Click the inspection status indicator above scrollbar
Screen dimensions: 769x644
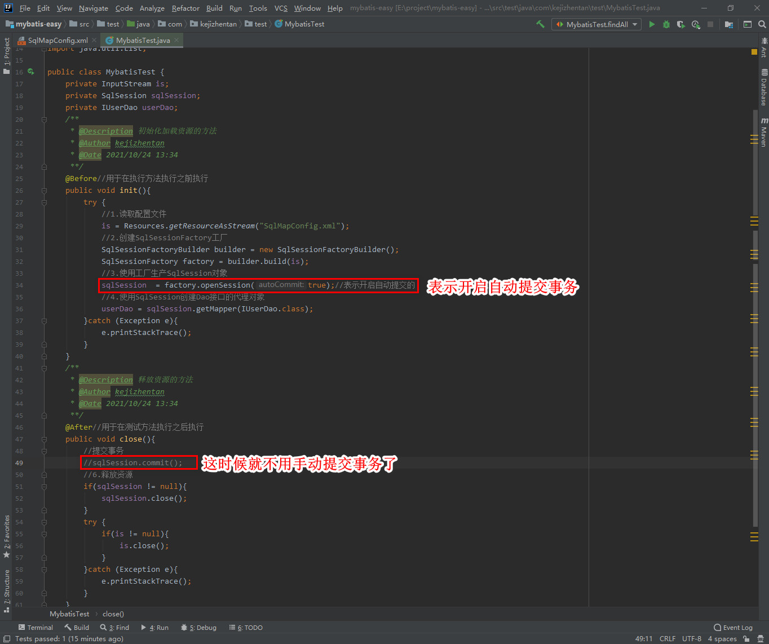pos(754,52)
